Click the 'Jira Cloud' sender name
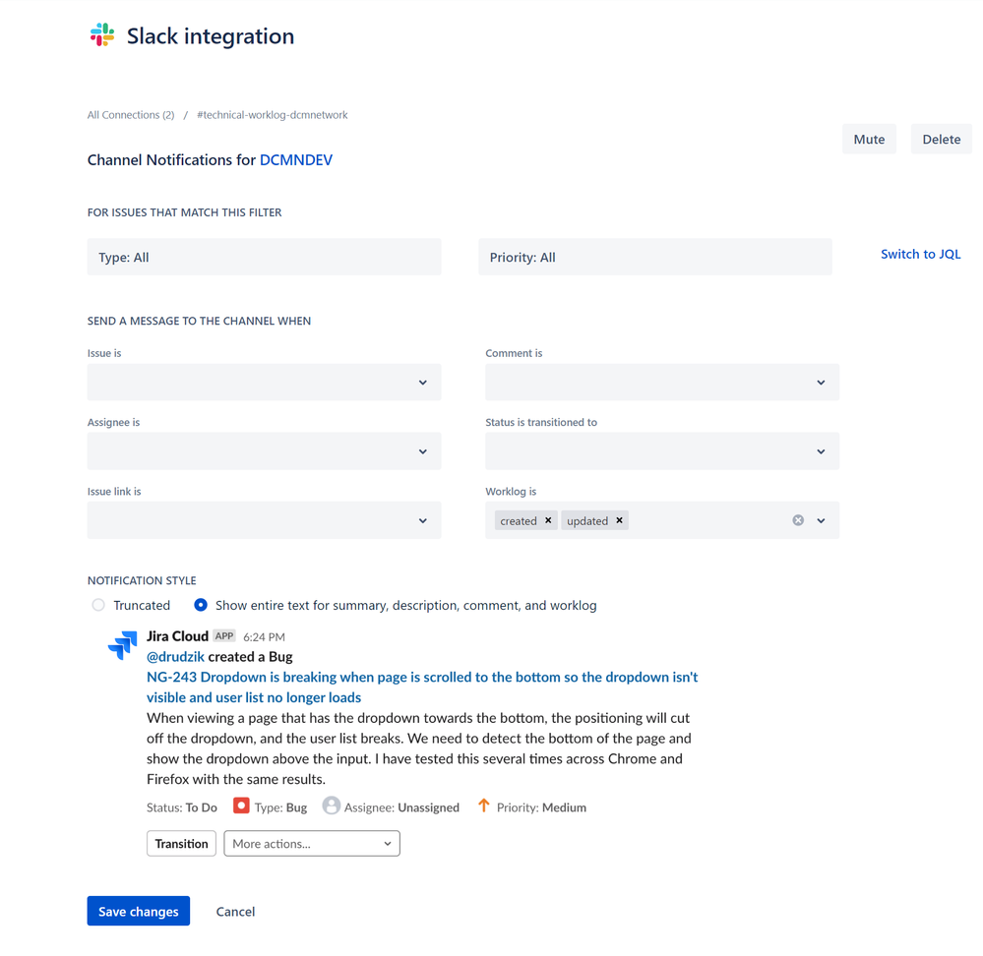983x956 pixels. coord(177,636)
